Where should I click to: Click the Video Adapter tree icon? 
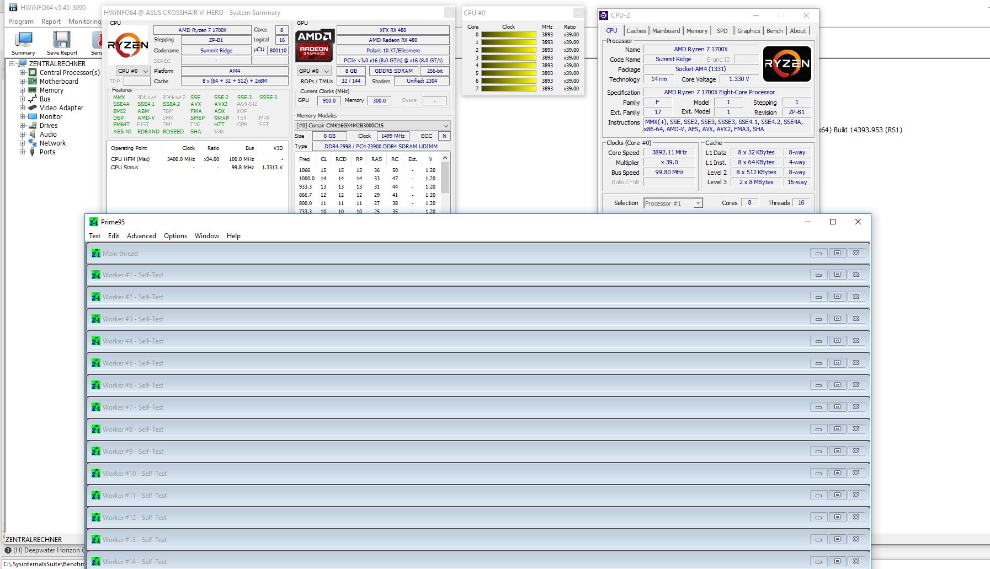point(33,108)
